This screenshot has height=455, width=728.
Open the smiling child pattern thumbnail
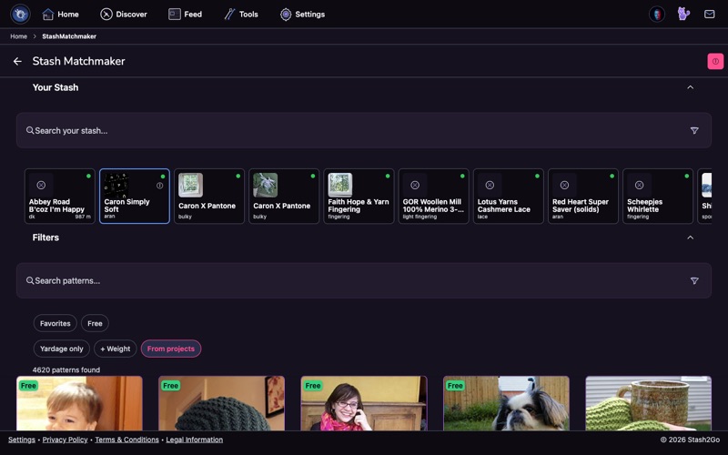79,403
